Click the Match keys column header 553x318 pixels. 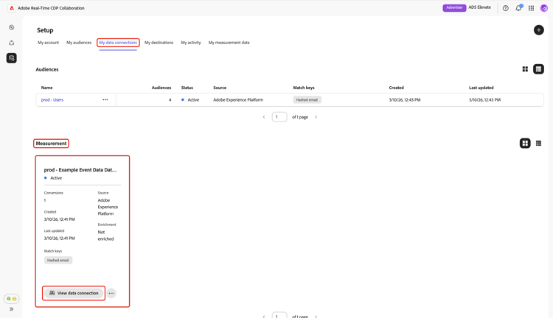click(x=304, y=88)
